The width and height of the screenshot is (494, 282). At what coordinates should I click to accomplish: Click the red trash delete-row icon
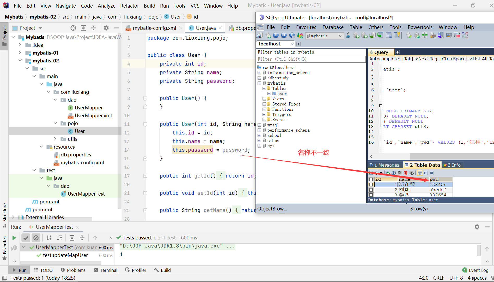coord(406,173)
